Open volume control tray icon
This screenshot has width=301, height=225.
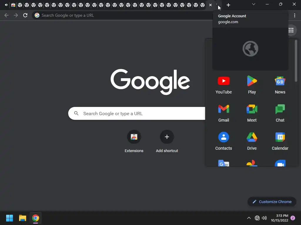(x=264, y=218)
